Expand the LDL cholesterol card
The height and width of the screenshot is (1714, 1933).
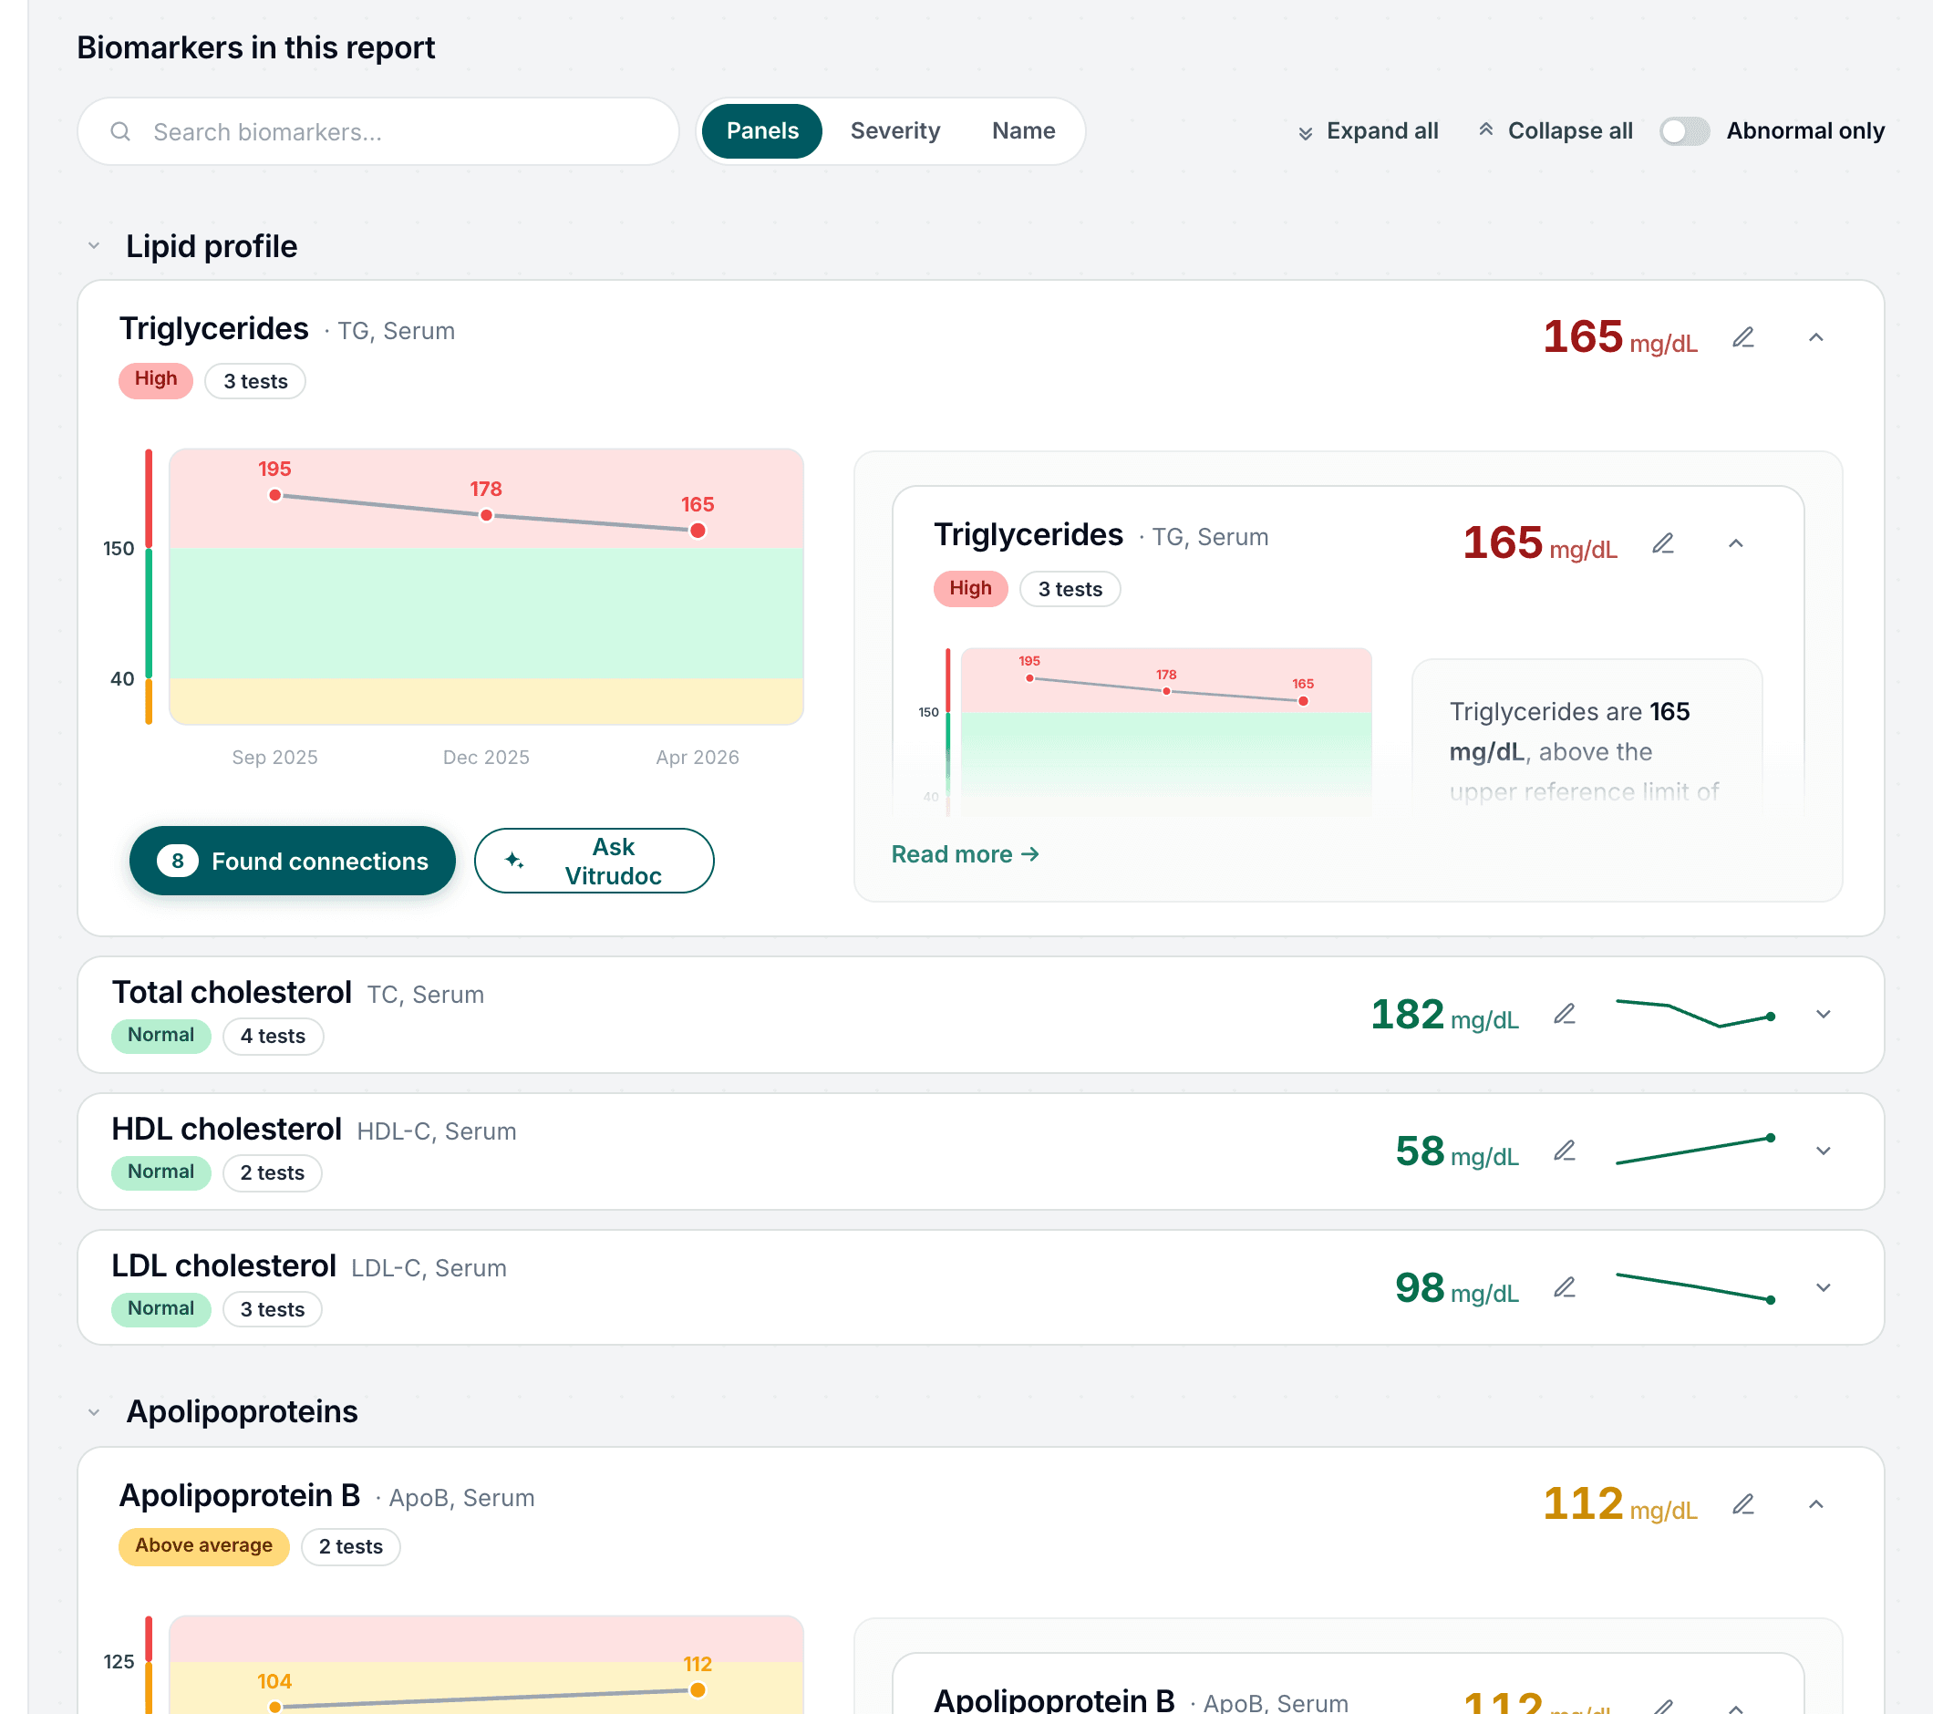[x=1824, y=1287]
